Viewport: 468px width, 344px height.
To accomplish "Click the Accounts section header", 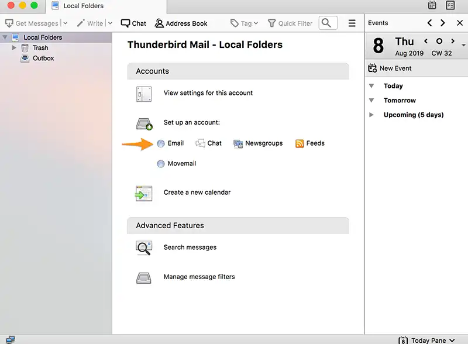I will click(x=238, y=71).
